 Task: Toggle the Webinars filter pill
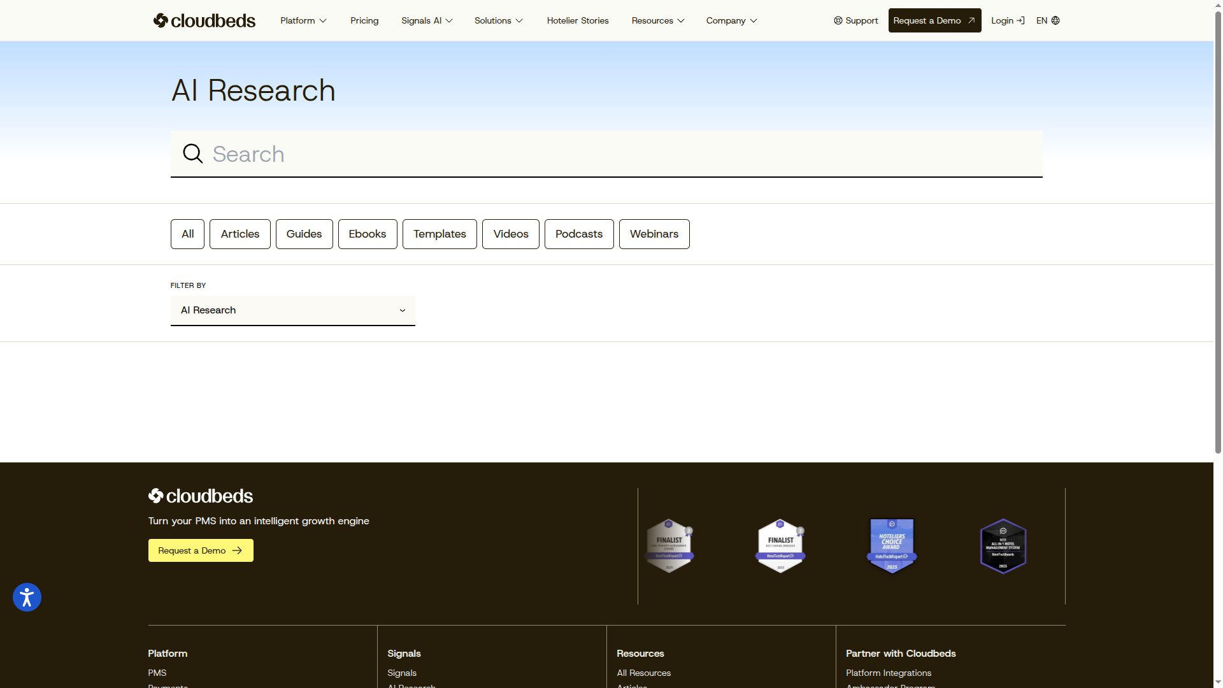654,234
